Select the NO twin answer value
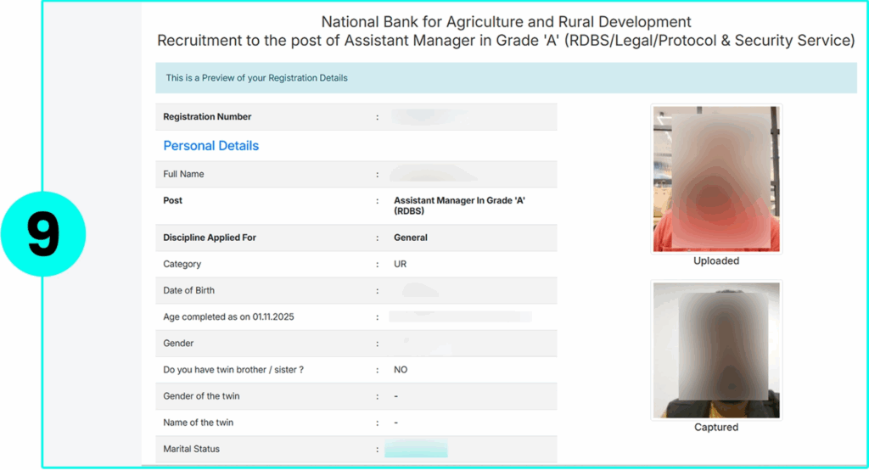Viewport: 869px width, 470px height. pyautogui.click(x=401, y=370)
